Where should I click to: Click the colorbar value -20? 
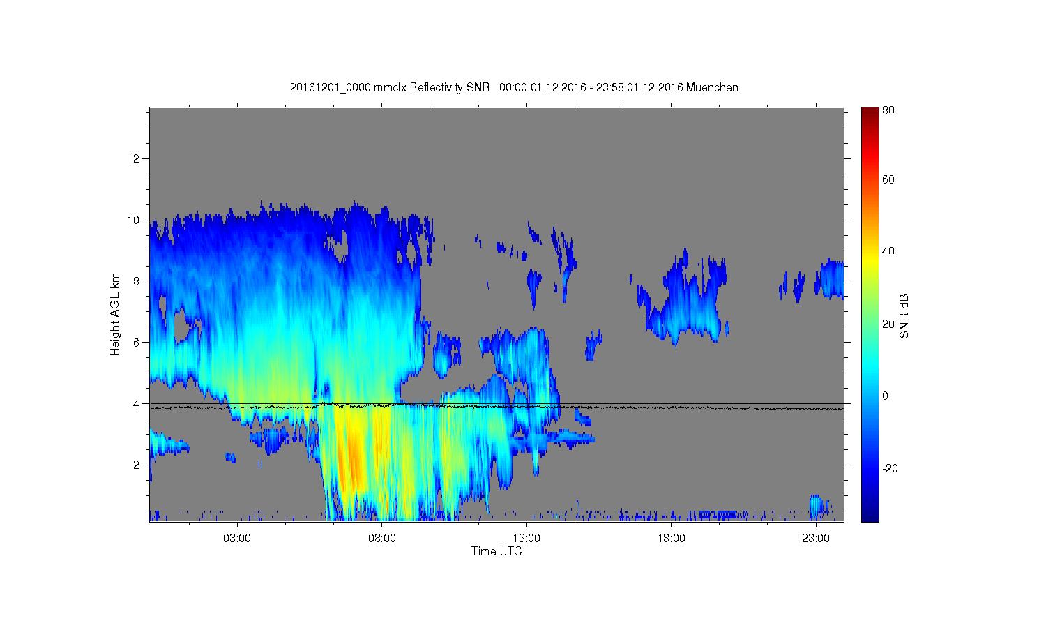coord(890,468)
